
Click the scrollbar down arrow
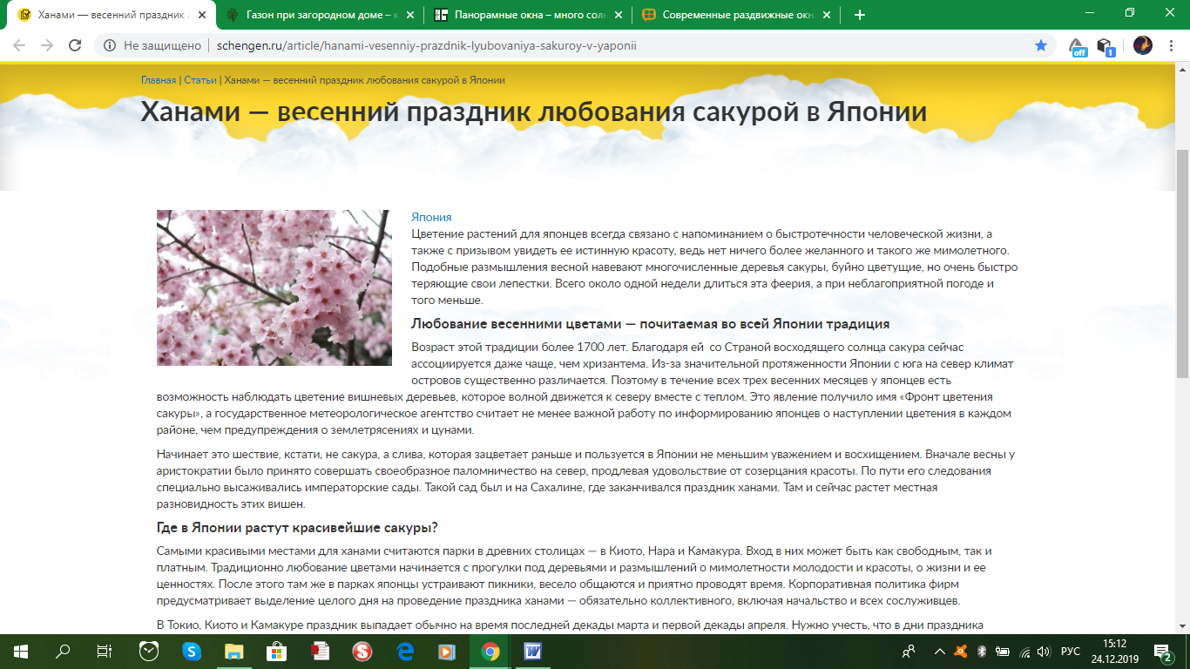(1182, 625)
